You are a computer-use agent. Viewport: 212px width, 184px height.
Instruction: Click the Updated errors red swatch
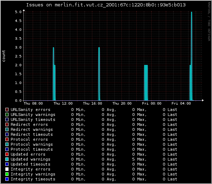tap(7, 154)
